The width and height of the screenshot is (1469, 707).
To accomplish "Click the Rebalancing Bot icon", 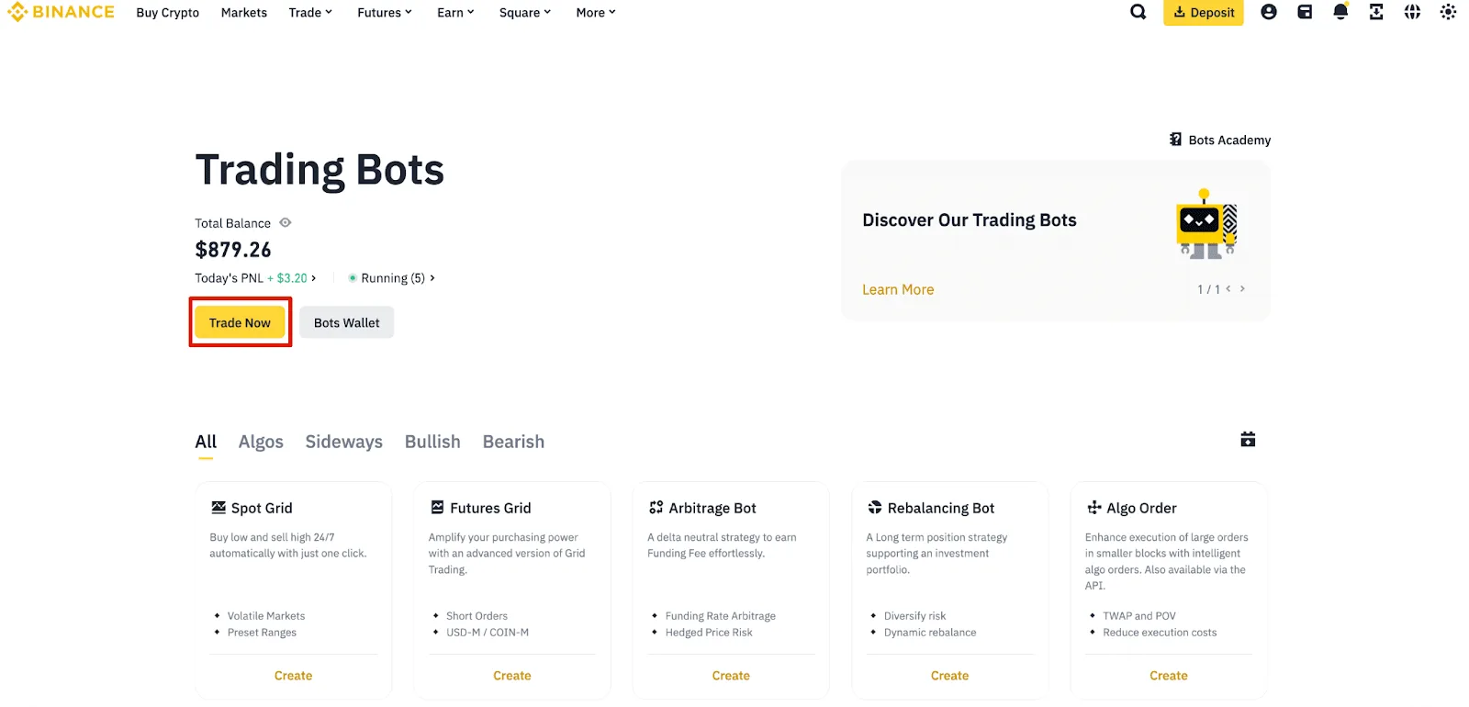I will coord(875,508).
